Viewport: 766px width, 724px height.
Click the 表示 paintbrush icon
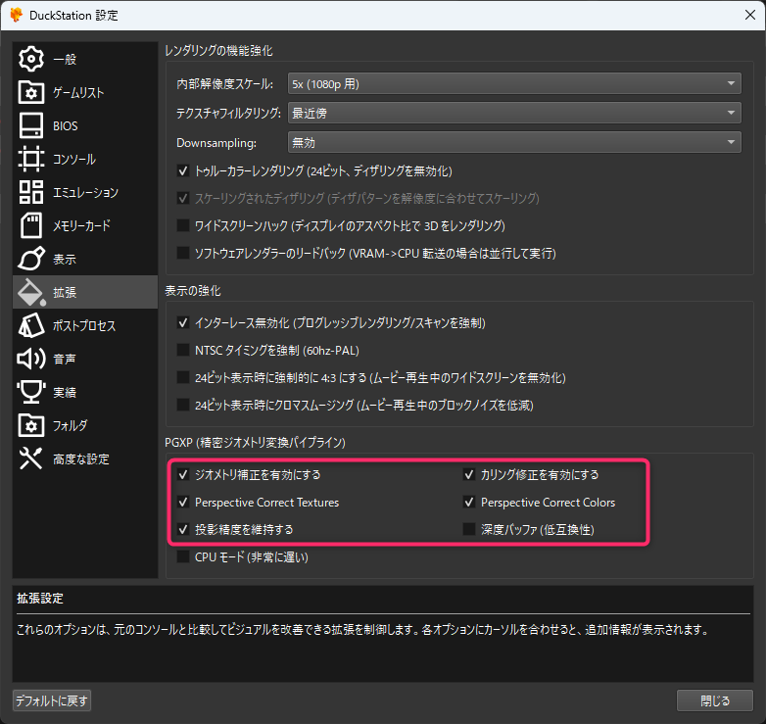click(31, 259)
